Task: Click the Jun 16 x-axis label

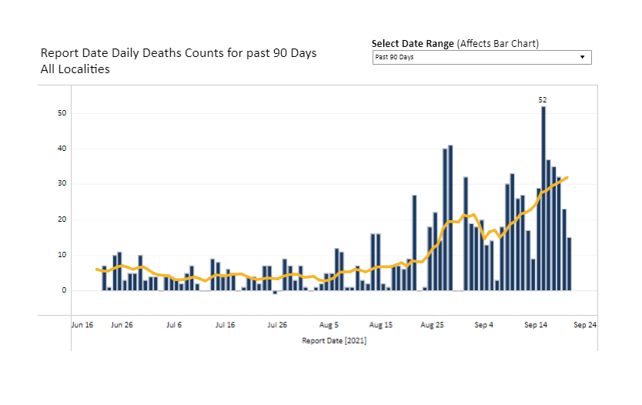Action: [82, 326]
